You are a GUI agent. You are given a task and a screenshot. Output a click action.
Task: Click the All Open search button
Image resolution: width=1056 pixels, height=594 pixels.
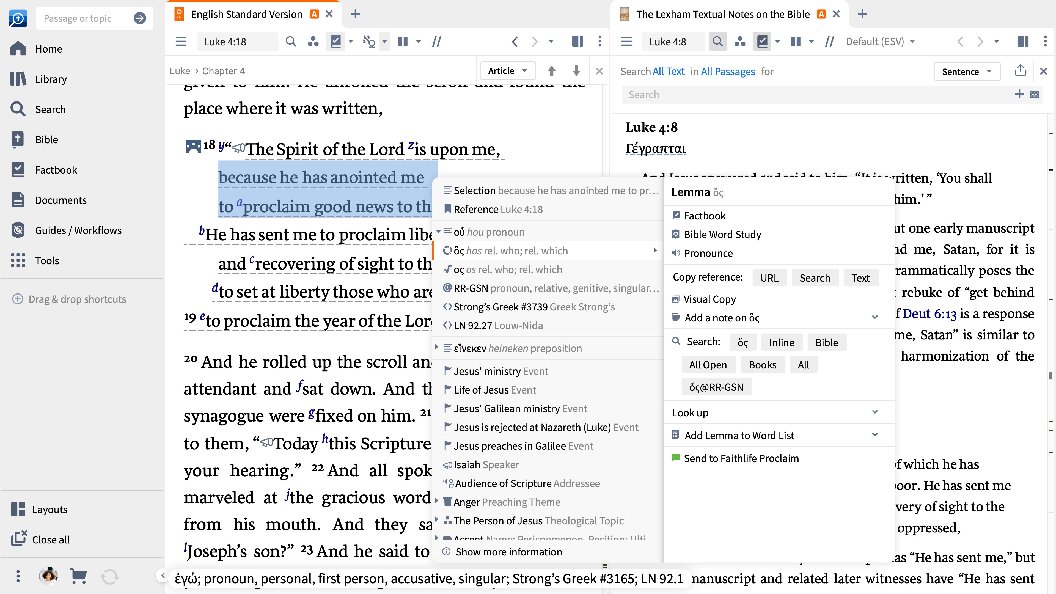tap(708, 364)
